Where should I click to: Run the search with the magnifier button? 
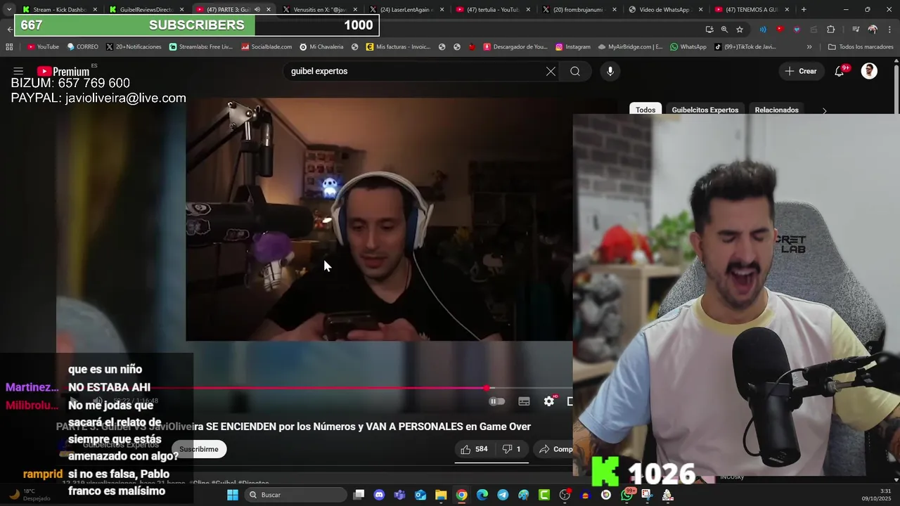(x=575, y=71)
